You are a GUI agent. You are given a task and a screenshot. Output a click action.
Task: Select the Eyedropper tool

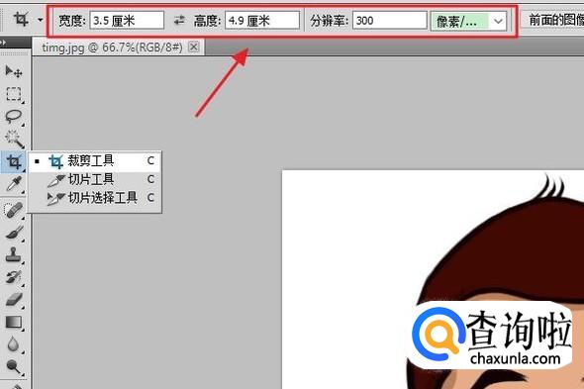pos(14,184)
